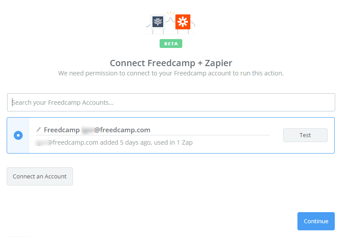
Task: Select the Freedcamp account radio button
Action: pos(18,135)
